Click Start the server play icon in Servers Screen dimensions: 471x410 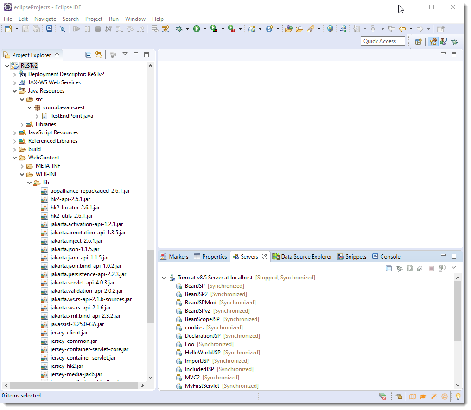410,268
